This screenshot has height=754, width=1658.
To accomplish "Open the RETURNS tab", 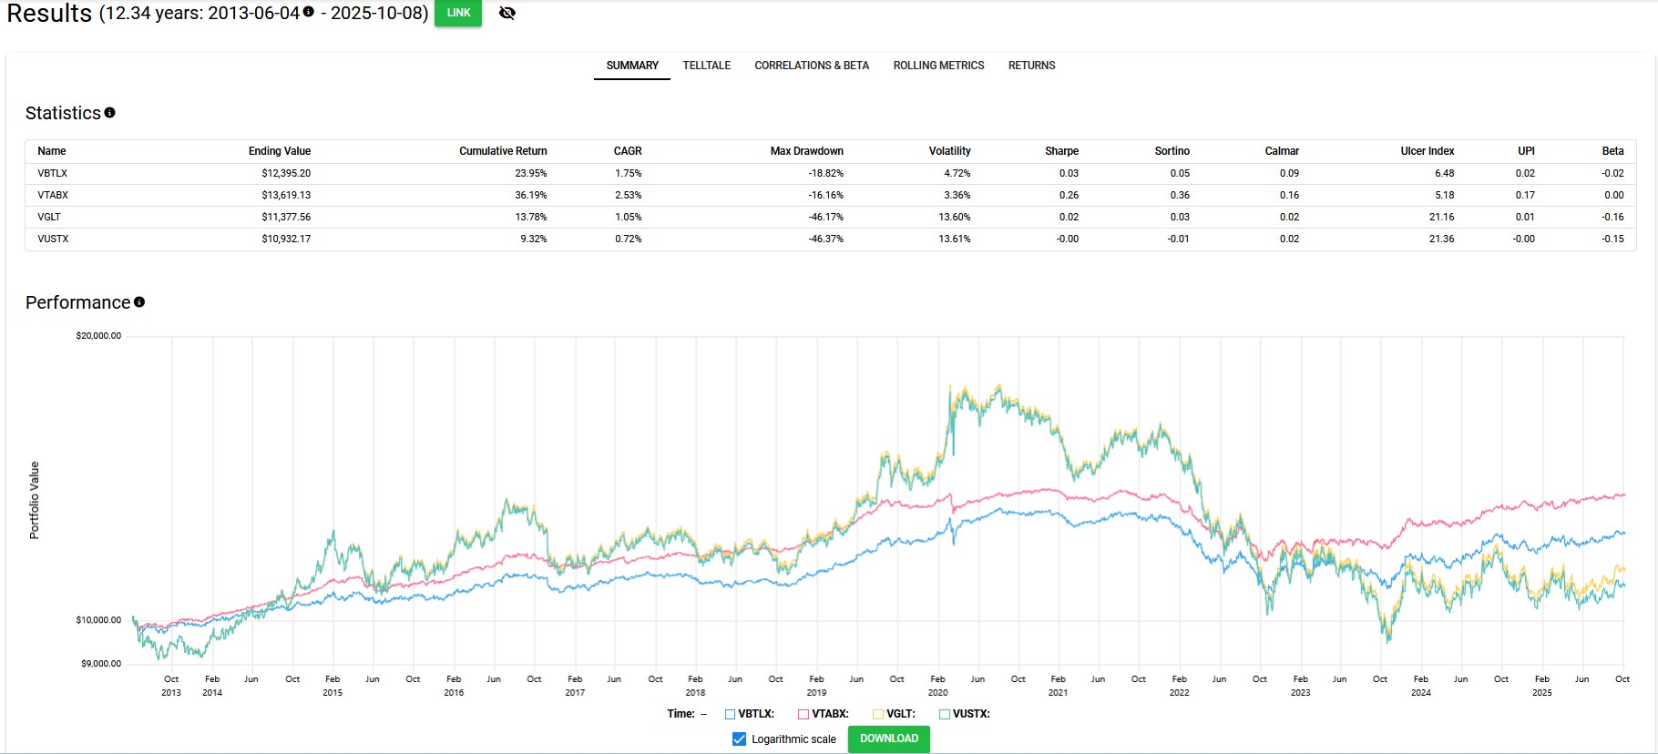I will [1031, 66].
